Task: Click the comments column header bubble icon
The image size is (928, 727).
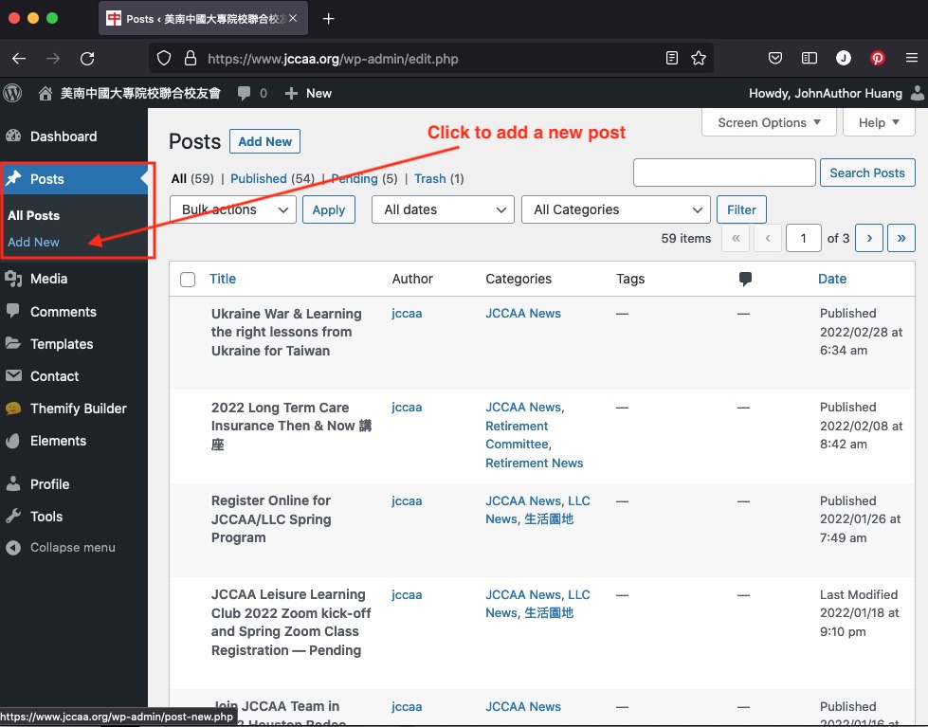Action: (745, 279)
